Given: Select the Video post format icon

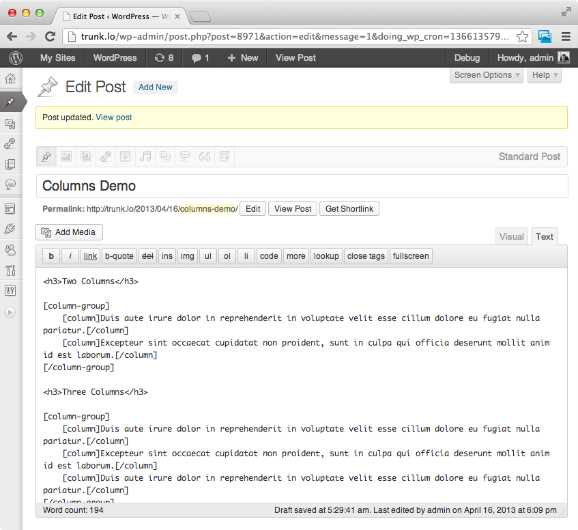Looking at the screenshot, I should (126, 156).
